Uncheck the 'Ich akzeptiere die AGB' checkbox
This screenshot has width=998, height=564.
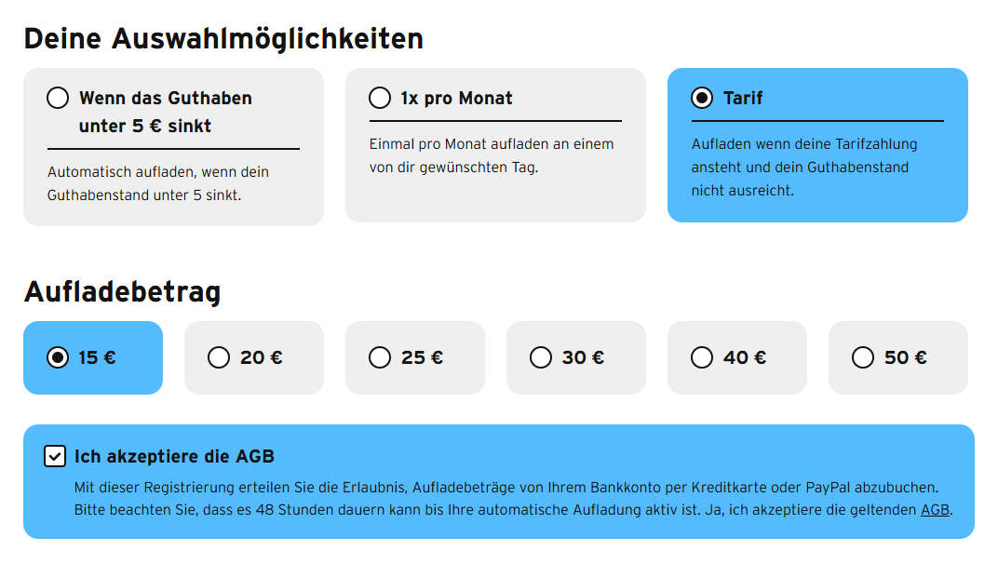55,456
